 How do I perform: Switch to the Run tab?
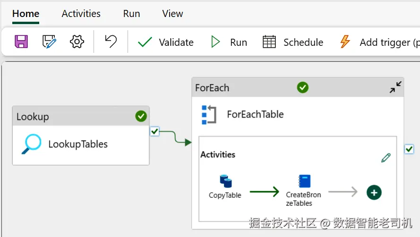pos(131,14)
